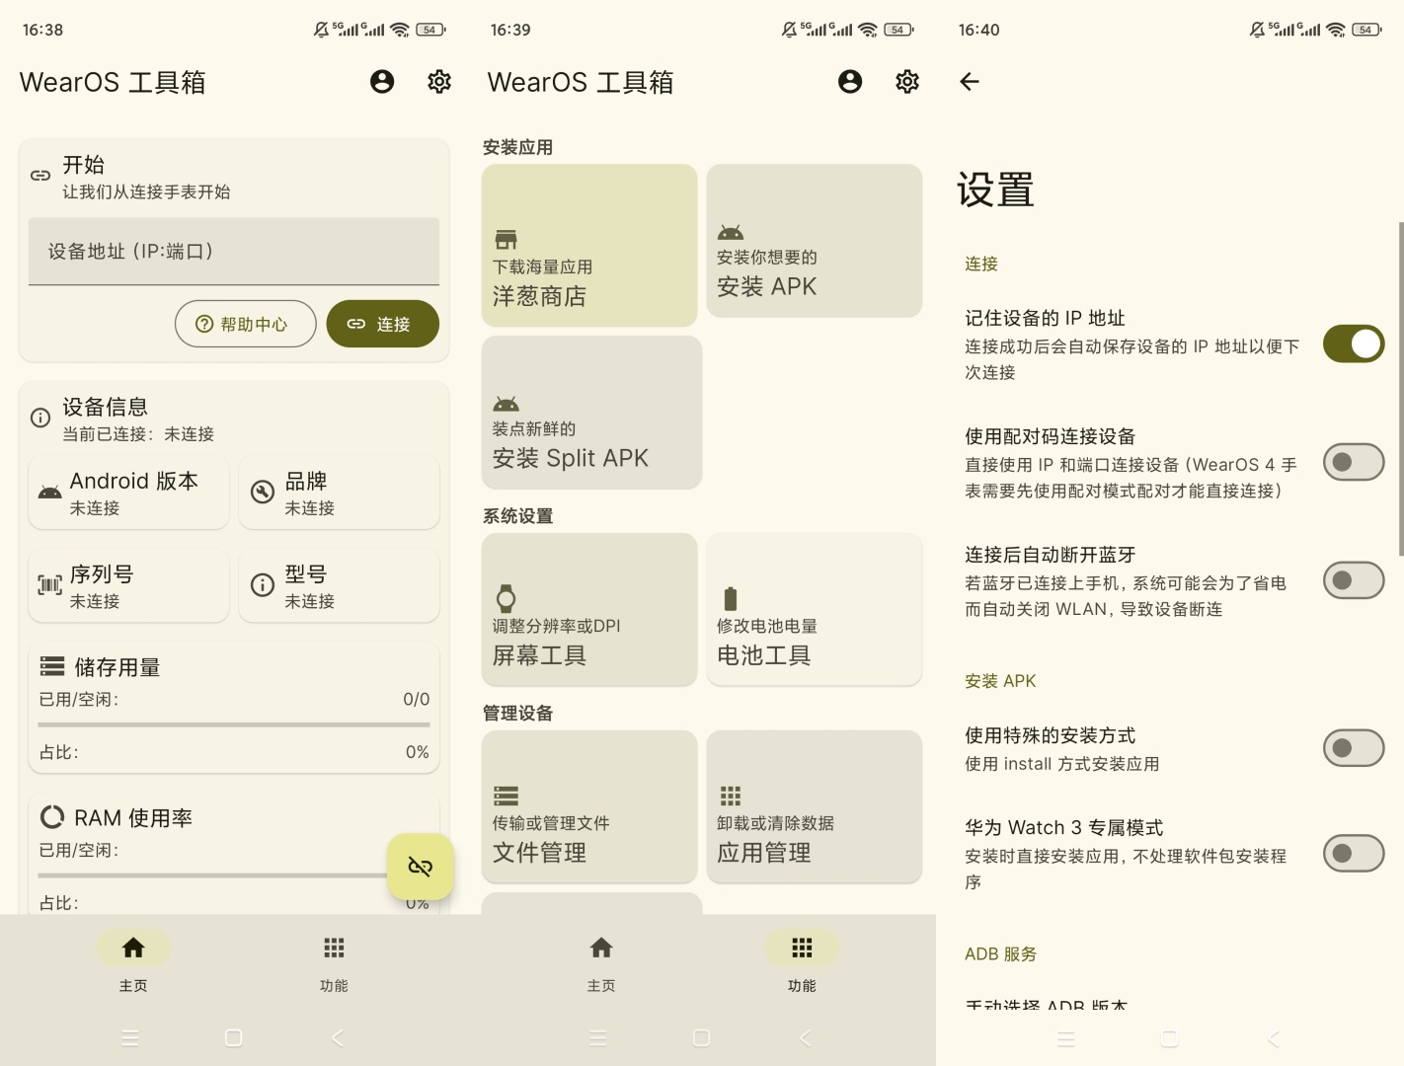Screen dimensions: 1404x1066
Task: Tap the back arrow on the settings page
Action: point(970,82)
